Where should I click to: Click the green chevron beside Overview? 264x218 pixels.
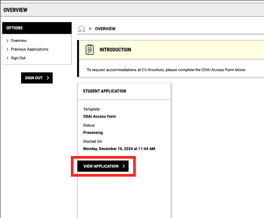click(8, 41)
